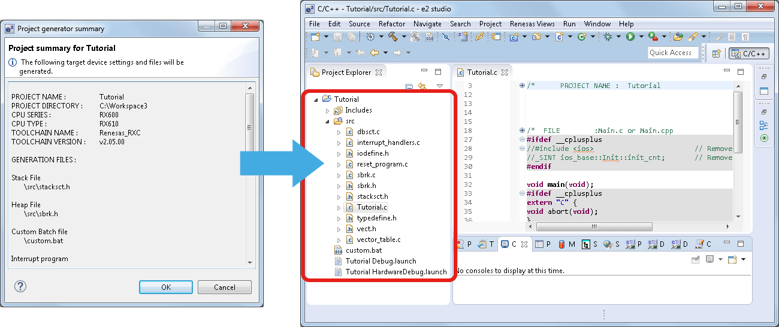779x327 pixels.
Task: Click the help question mark icon in dialog
Action: [x=20, y=286]
